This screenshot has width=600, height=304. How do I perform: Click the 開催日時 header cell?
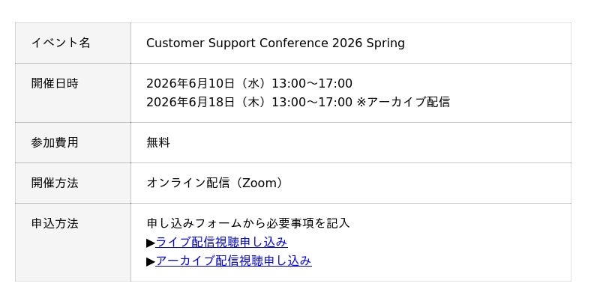55,83
